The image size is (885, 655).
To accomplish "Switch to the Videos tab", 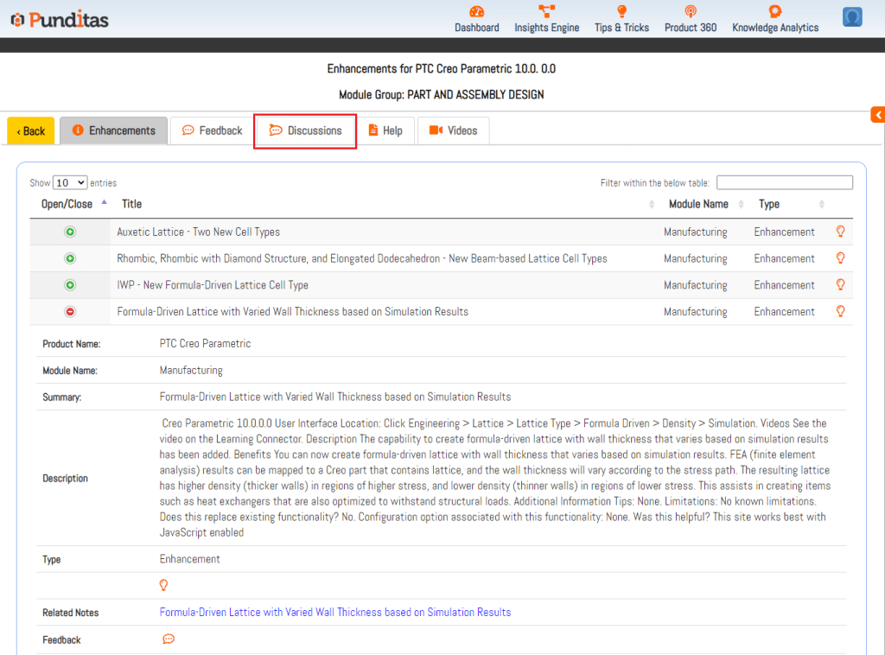I will click(x=453, y=130).
